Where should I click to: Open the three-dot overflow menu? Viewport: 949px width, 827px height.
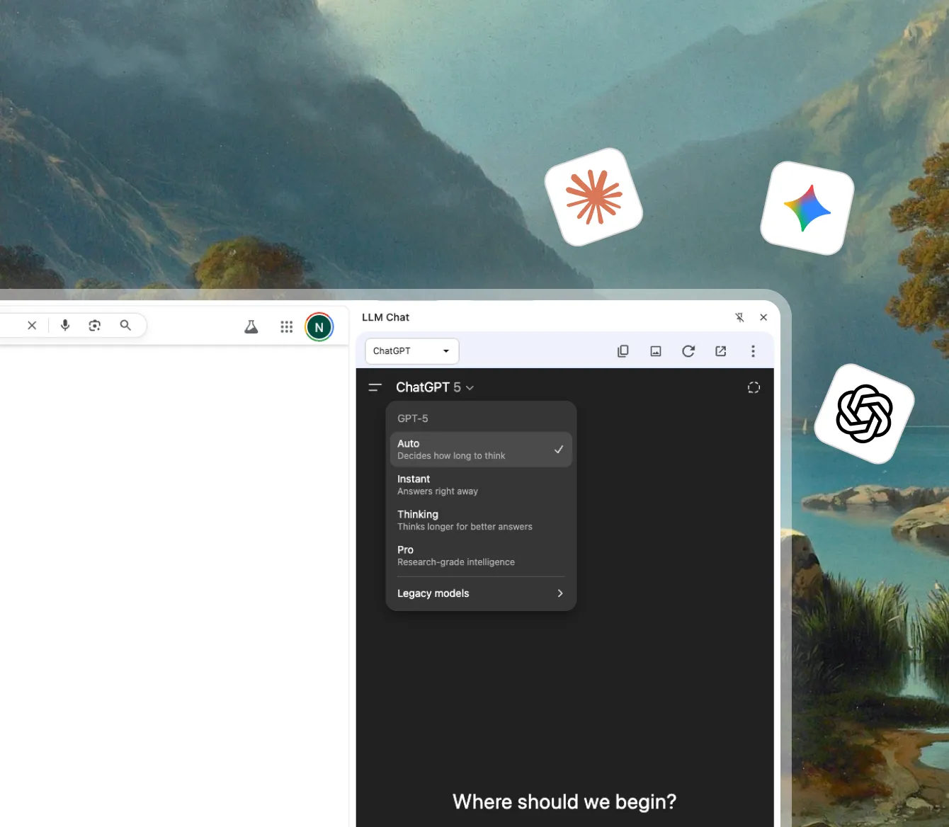(753, 350)
